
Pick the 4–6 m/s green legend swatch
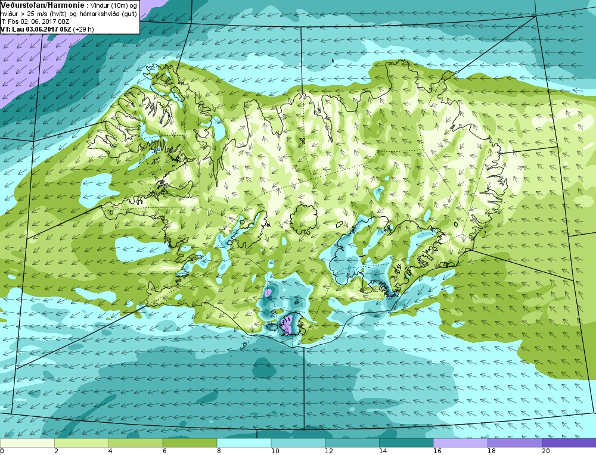pyautogui.click(x=136, y=443)
